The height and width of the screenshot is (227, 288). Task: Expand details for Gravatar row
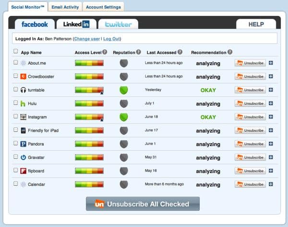click(x=271, y=157)
